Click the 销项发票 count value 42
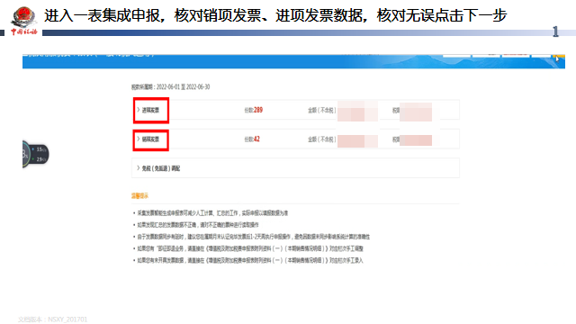The height and width of the screenshot is (324, 576). tap(256, 139)
